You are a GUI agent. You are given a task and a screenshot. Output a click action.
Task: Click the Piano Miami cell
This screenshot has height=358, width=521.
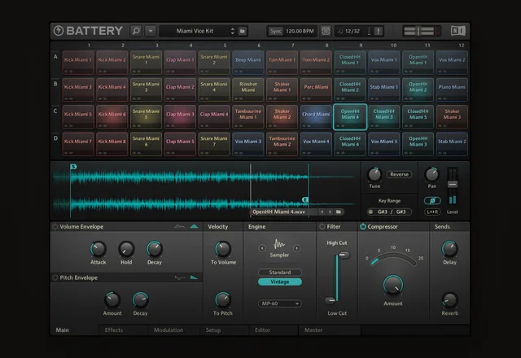tap(452, 89)
